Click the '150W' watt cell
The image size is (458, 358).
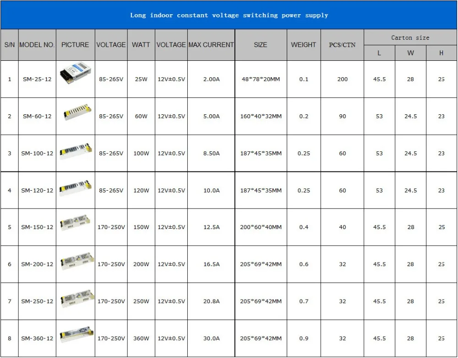141,227
